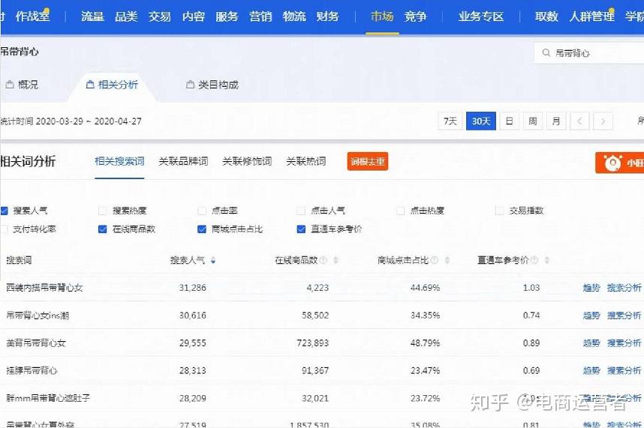Uncheck the 商城点击占比 checkbox
The width and height of the screenshot is (644, 428).
(202, 229)
